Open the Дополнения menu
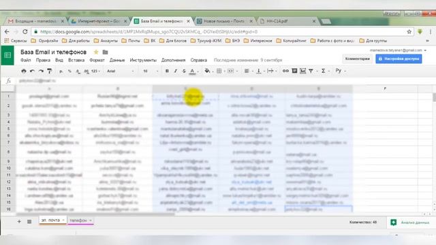436x245 pixels. 173,60
